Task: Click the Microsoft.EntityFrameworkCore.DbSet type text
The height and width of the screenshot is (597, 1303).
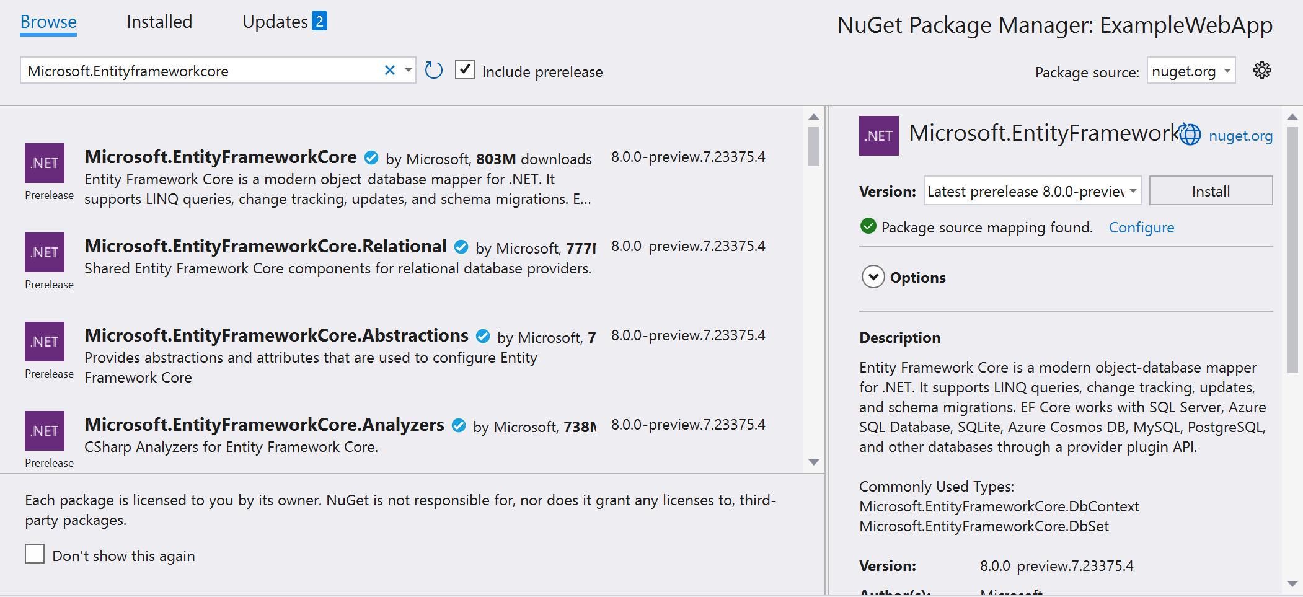Action: [x=984, y=526]
